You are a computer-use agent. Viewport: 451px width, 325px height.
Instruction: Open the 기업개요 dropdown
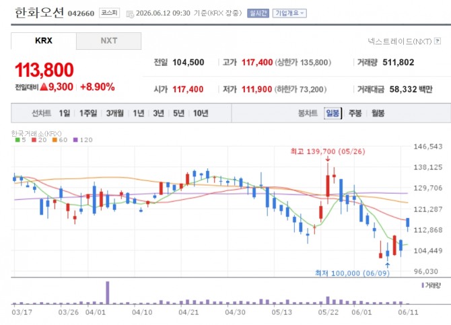pos(289,13)
